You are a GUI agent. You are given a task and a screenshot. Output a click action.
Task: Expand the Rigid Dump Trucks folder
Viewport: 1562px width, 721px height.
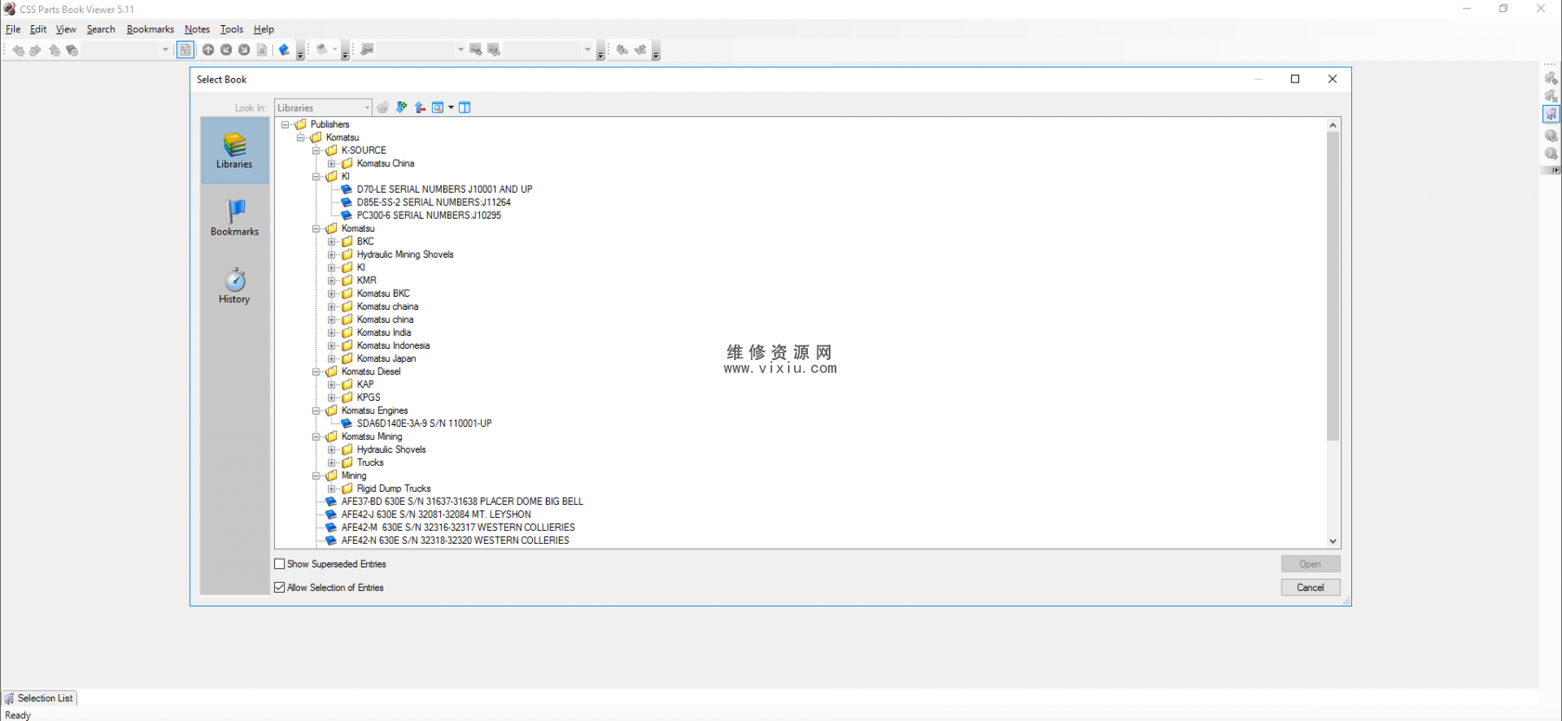[331, 489]
